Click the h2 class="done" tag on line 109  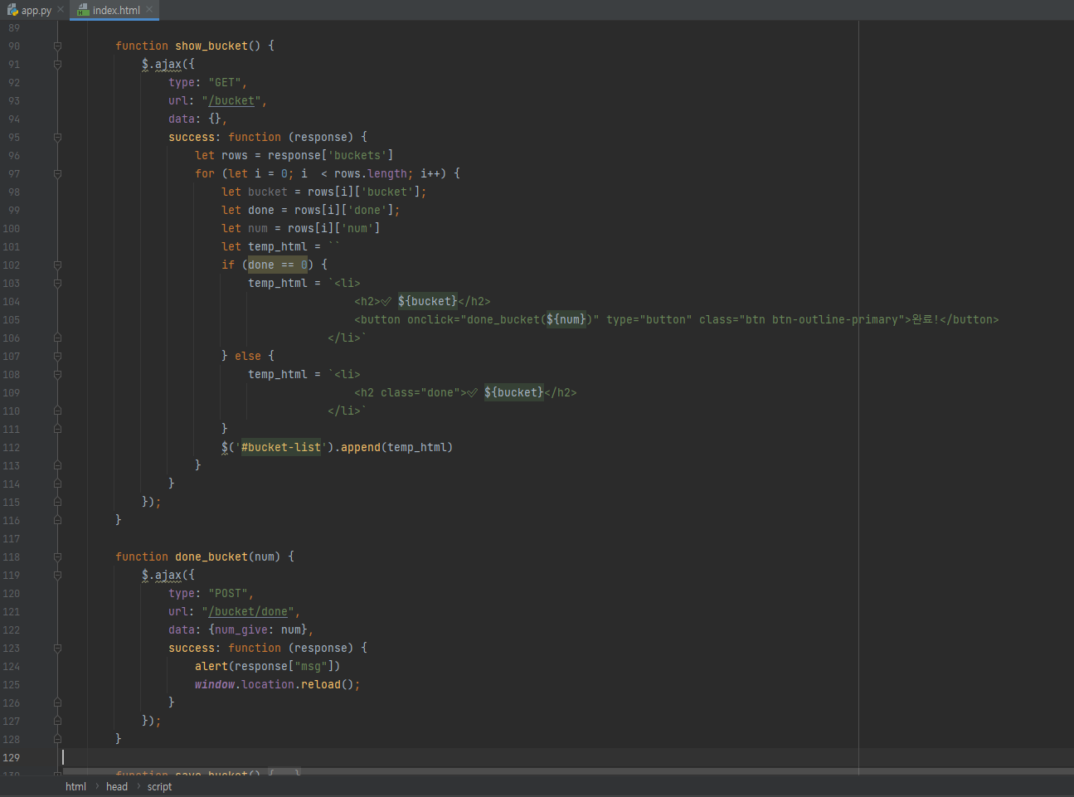[411, 392]
